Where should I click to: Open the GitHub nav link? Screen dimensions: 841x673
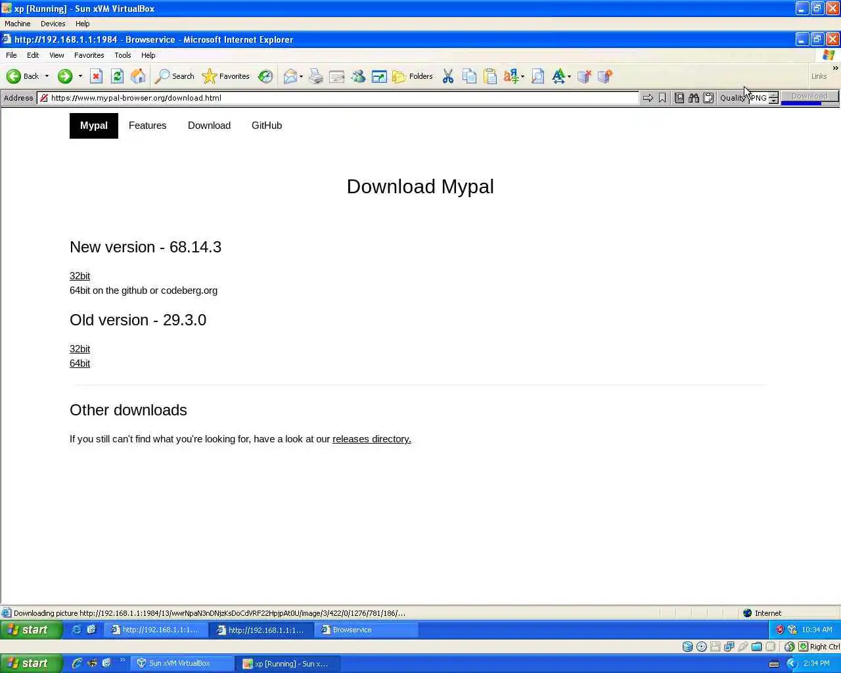coord(267,126)
